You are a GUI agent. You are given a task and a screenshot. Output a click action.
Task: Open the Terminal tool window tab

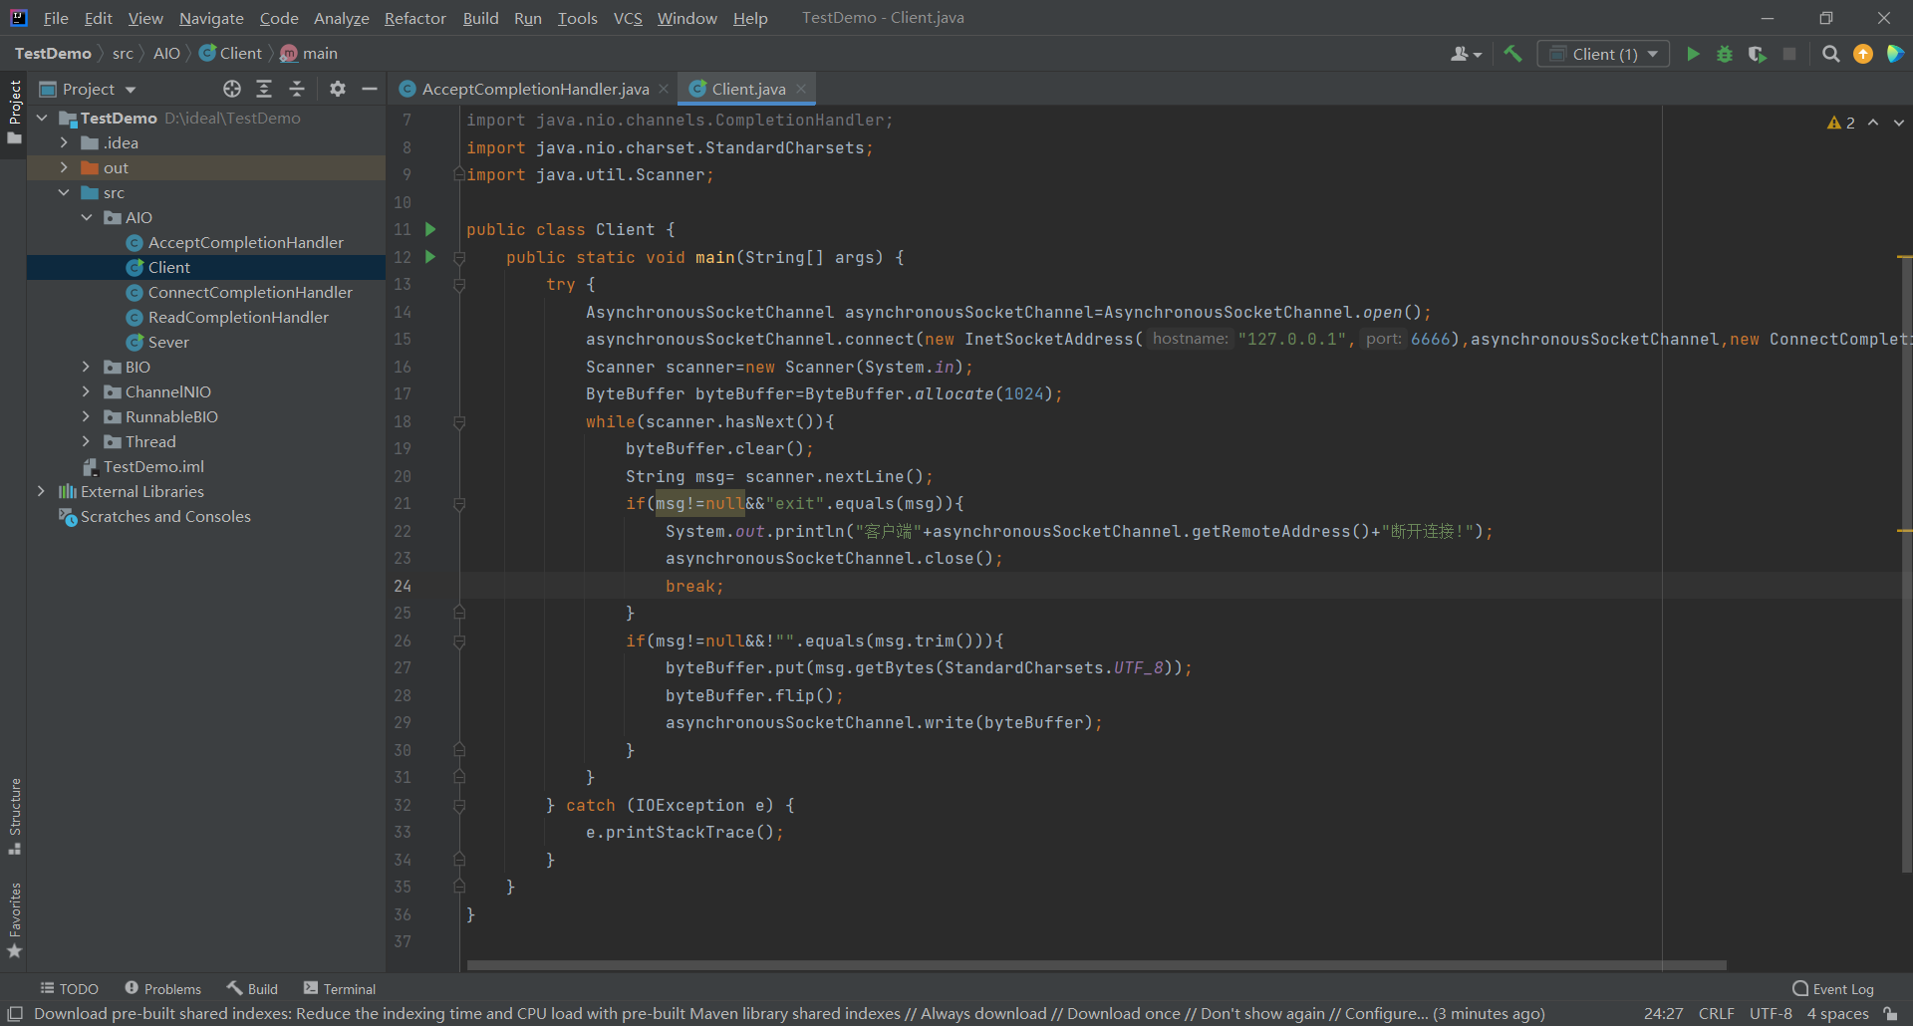[x=340, y=989]
